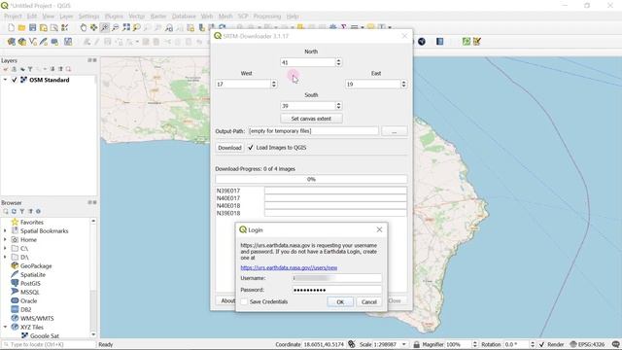Click the output path browse button

click(395, 131)
